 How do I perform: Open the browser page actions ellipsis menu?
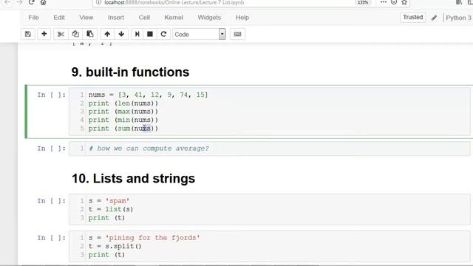(x=384, y=2)
